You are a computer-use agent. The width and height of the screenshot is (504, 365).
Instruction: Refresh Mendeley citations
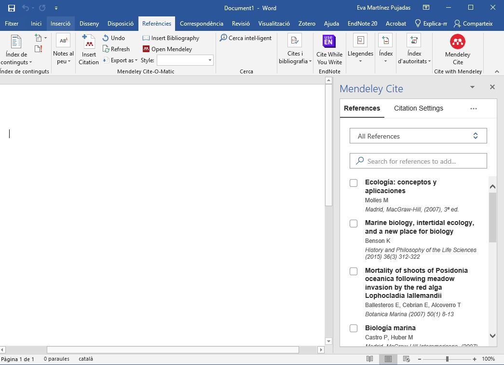pyautogui.click(x=116, y=49)
